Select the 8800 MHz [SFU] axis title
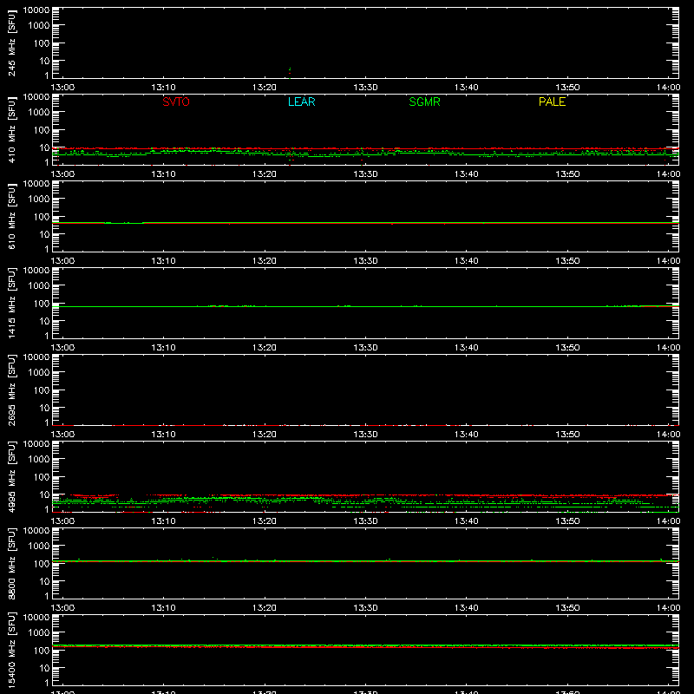 (11, 563)
